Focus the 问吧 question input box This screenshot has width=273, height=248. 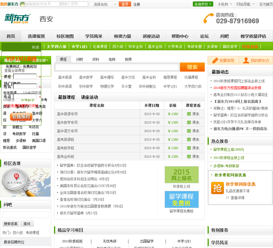click(x=25, y=215)
